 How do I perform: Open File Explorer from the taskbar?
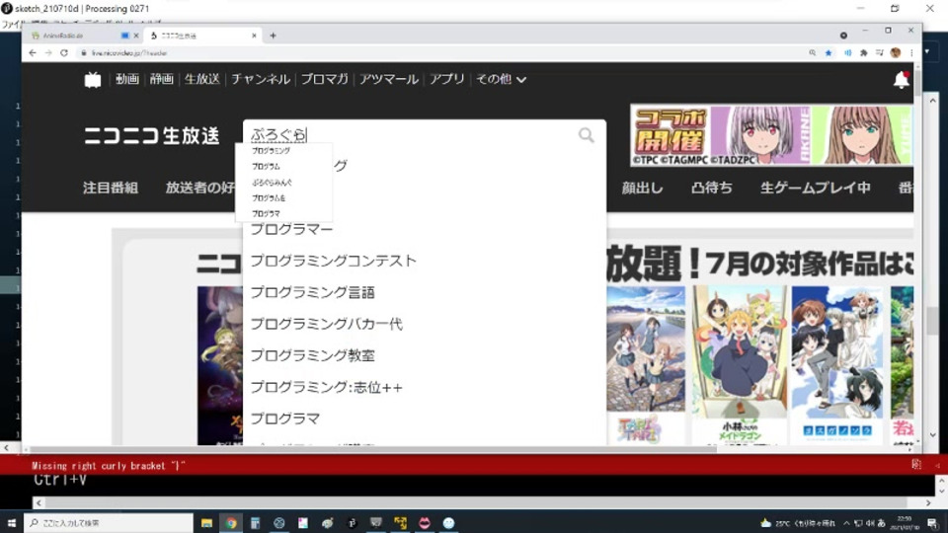pyautogui.click(x=206, y=523)
